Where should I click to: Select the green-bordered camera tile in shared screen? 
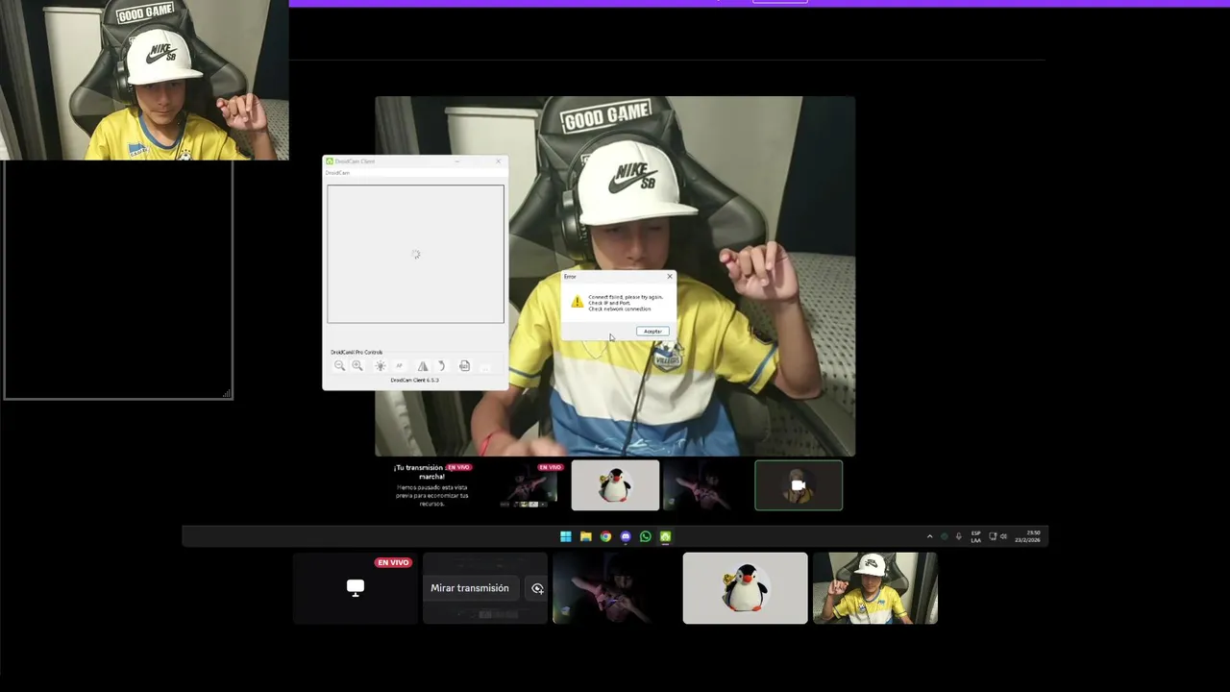[x=799, y=485]
